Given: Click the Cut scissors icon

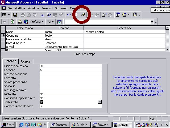Looking at the screenshot, I should point(43,15).
